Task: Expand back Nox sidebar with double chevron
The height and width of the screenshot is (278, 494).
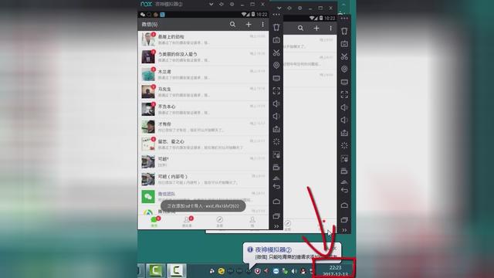Action: [344, 230]
